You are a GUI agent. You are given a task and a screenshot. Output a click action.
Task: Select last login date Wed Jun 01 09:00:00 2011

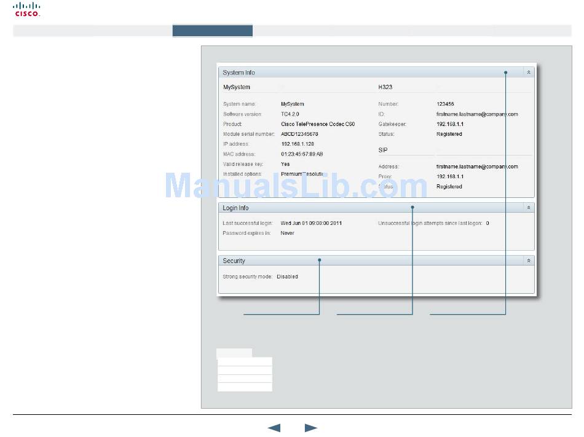pos(311,223)
